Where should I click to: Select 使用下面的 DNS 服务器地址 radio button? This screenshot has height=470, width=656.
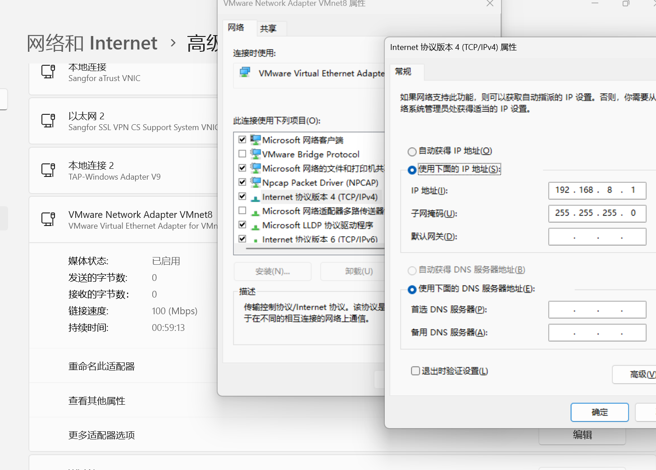[x=412, y=289]
